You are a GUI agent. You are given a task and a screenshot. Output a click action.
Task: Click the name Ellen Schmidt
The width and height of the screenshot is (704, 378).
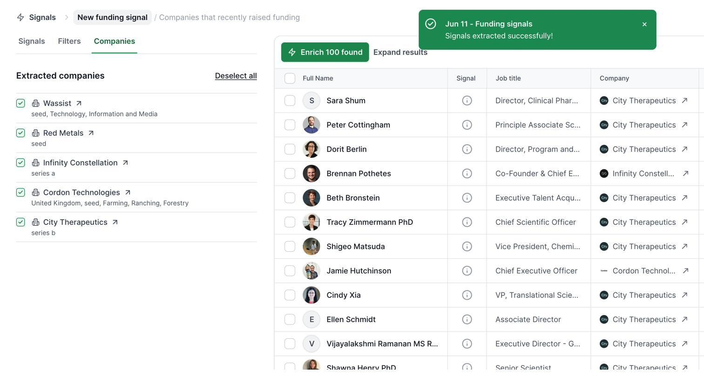pos(351,320)
